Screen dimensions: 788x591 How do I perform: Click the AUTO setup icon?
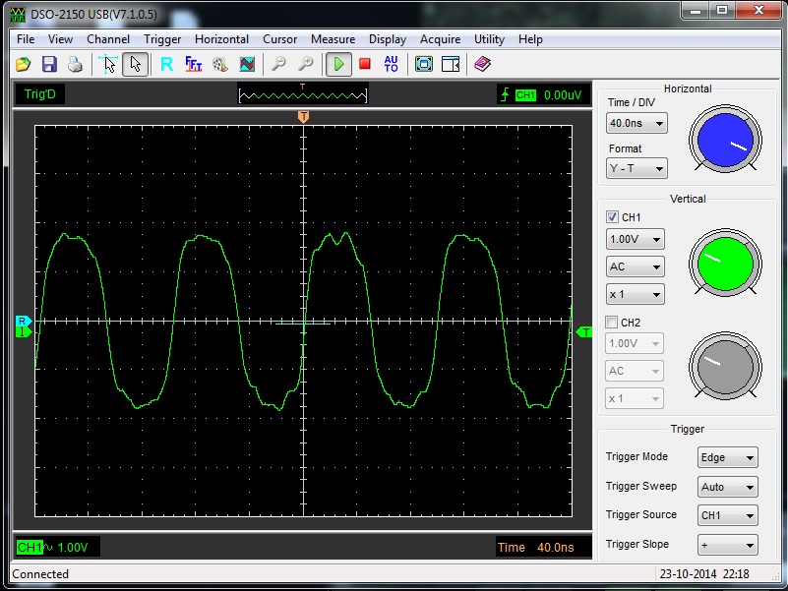[x=391, y=64]
